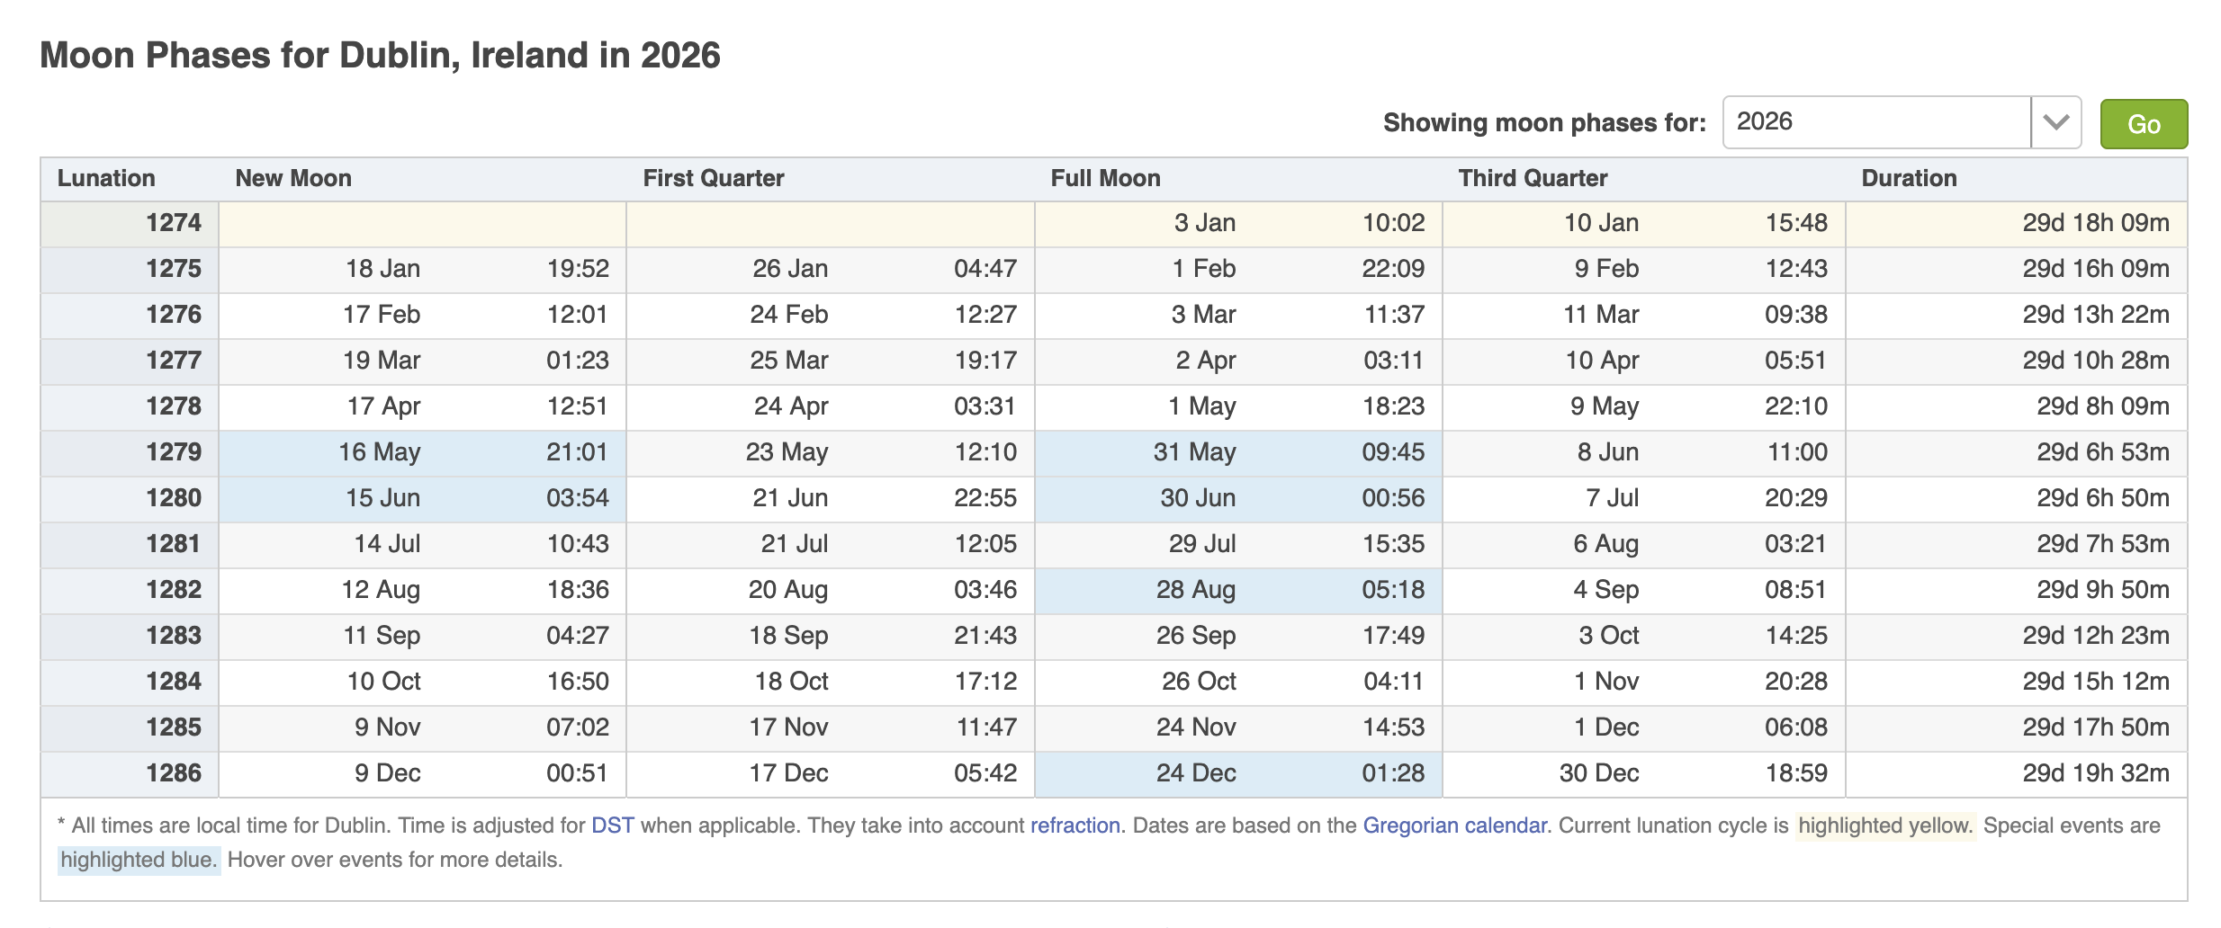The image size is (2221, 928).
Task: Click the First Quarter column header
Action: 713,178
